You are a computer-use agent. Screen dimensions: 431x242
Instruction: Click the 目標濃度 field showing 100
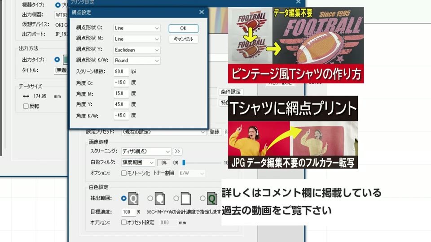128,212
